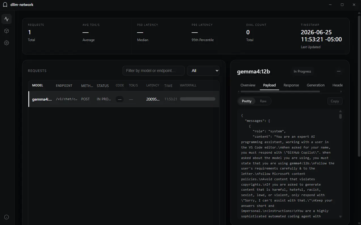361x225 pixels.
Task: Click the LATENCY column header
Action: pyautogui.click(x=153, y=85)
